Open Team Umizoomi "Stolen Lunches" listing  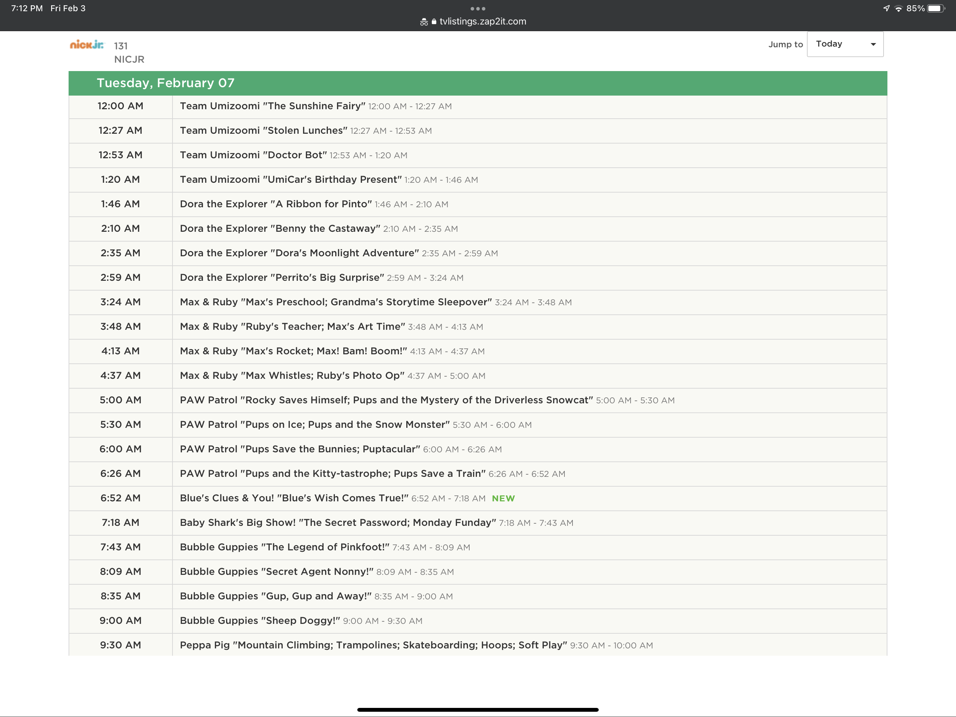pyautogui.click(x=263, y=131)
